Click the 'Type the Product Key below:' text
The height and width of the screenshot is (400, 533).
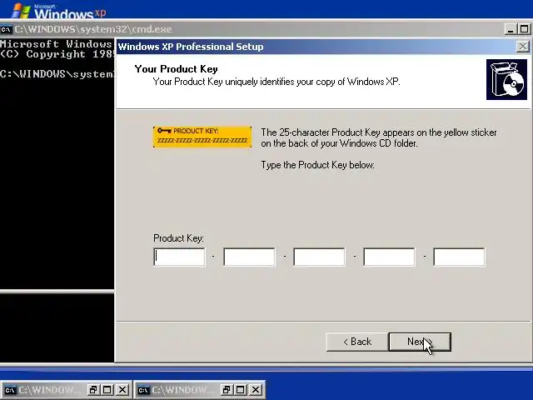coord(317,165)
